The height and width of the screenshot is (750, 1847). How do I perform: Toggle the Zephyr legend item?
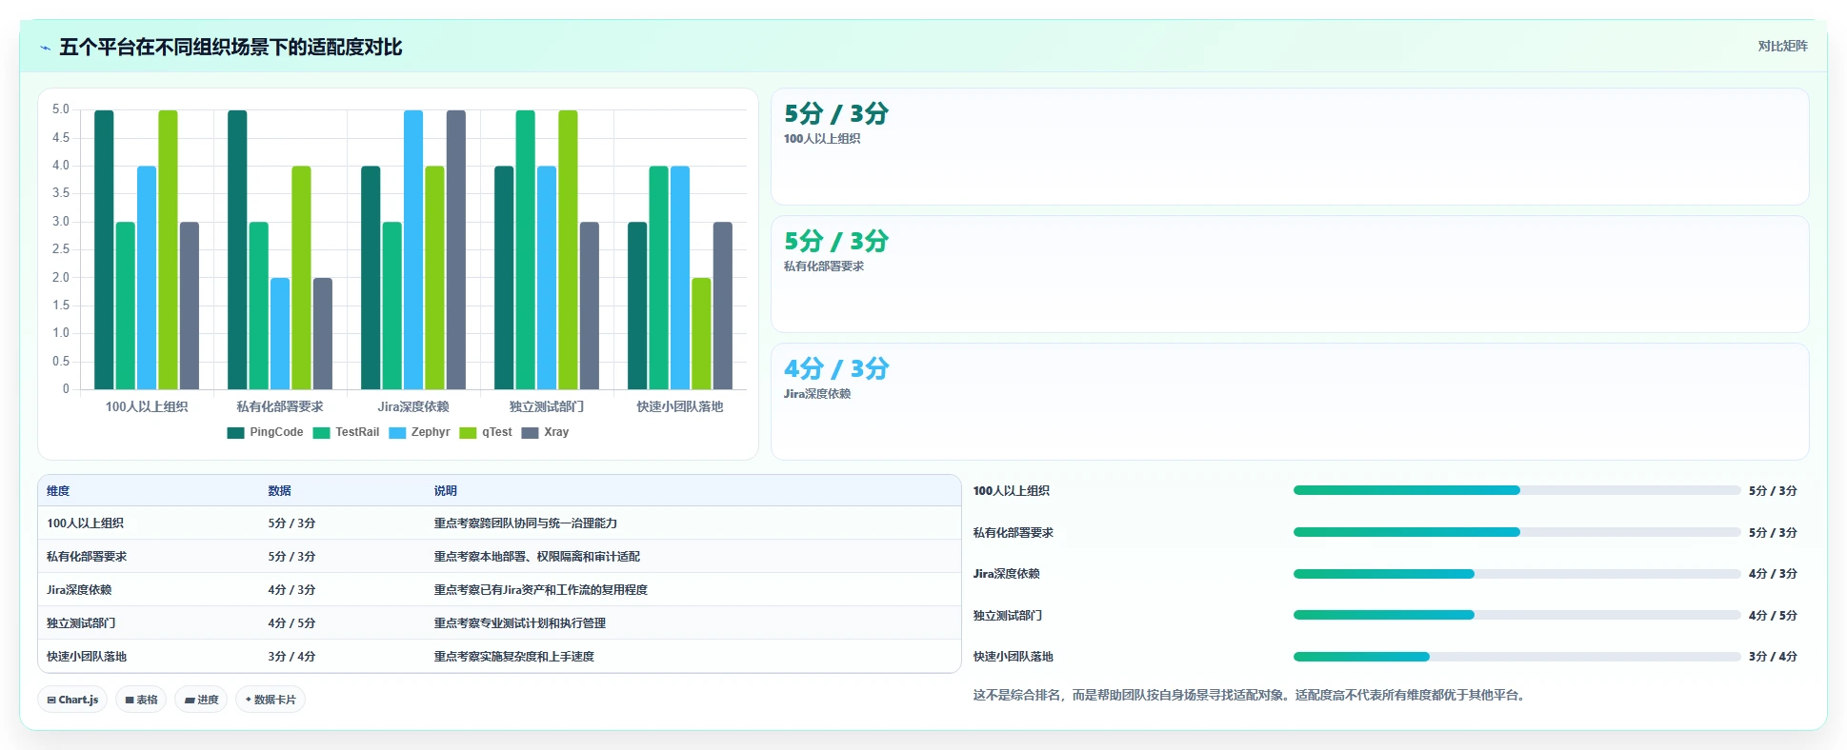(419, 432)
